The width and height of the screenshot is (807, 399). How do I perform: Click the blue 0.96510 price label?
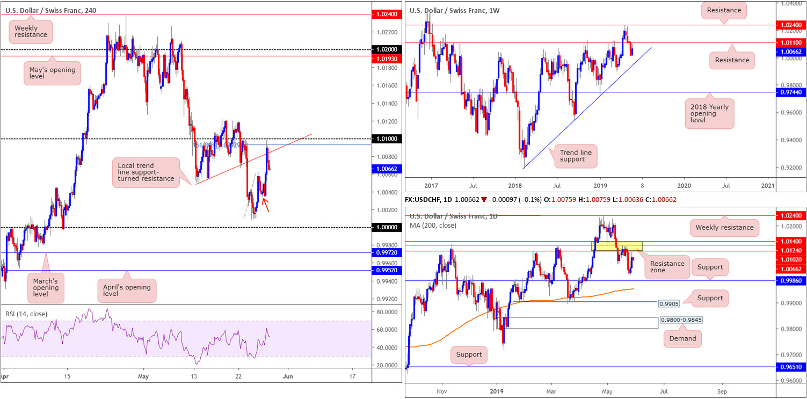(792, 367)
